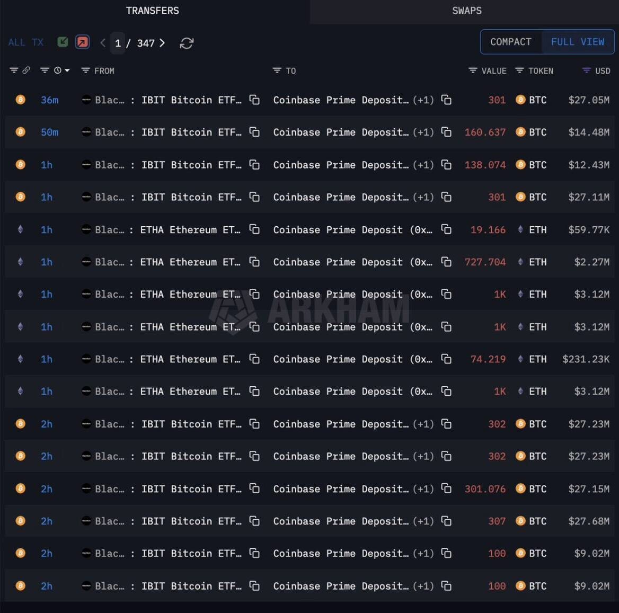This screenshot has height=613, width=619.
Task: Go to previous page arrow
Action: (x=103, y=42)
